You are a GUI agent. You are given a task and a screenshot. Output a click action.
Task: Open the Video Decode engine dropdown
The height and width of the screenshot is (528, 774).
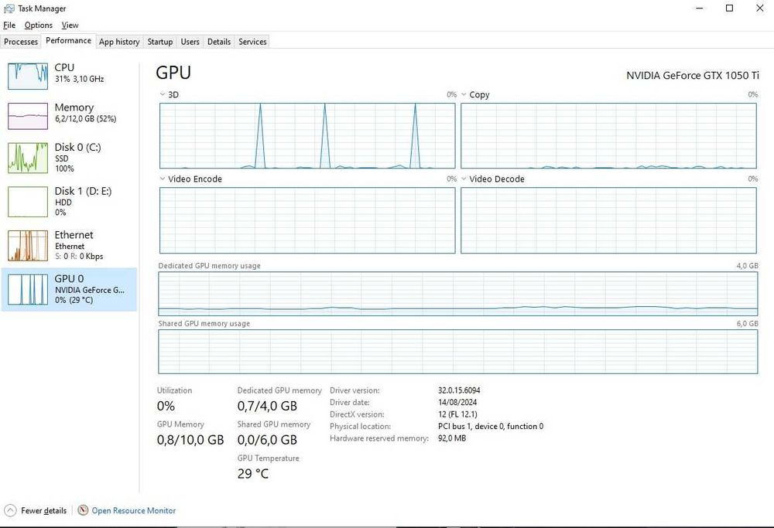point(464,179)
